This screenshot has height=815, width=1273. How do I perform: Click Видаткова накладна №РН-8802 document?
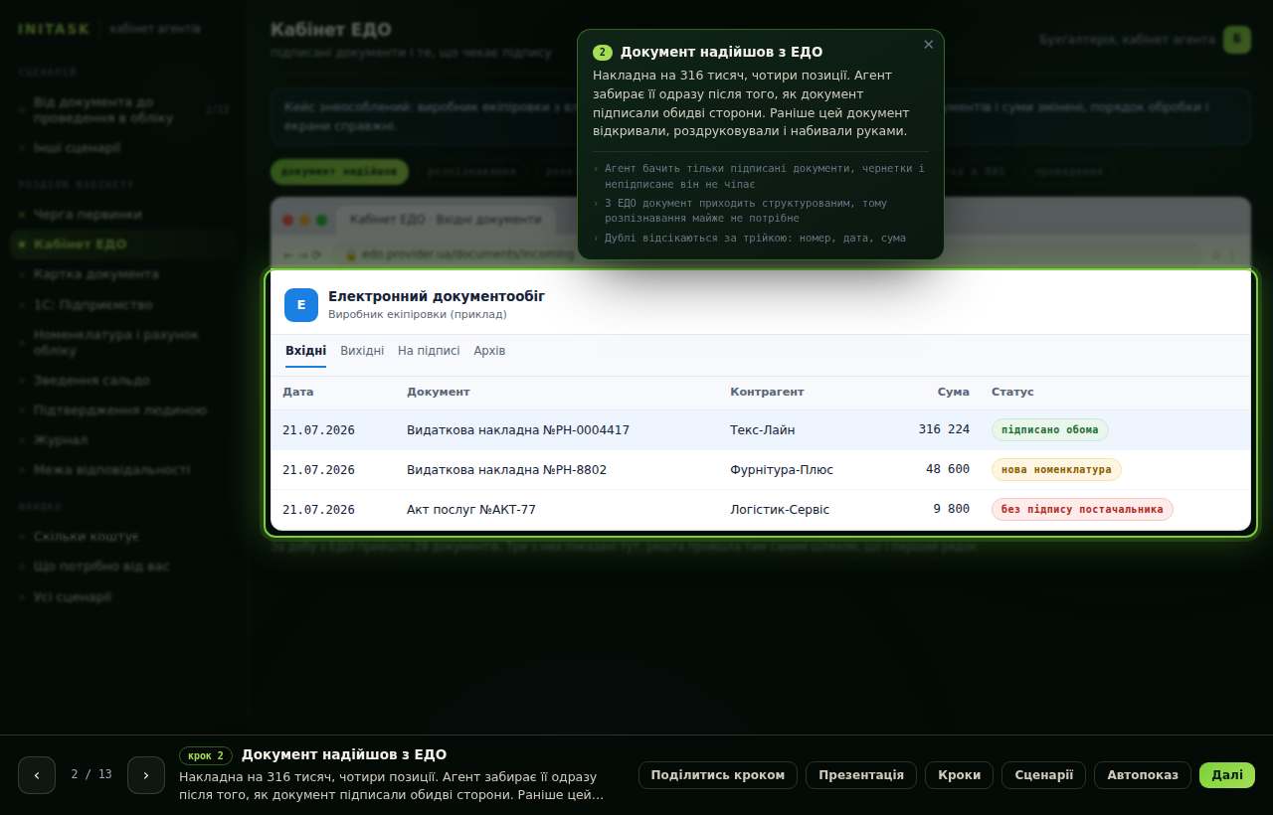(506, 470)
